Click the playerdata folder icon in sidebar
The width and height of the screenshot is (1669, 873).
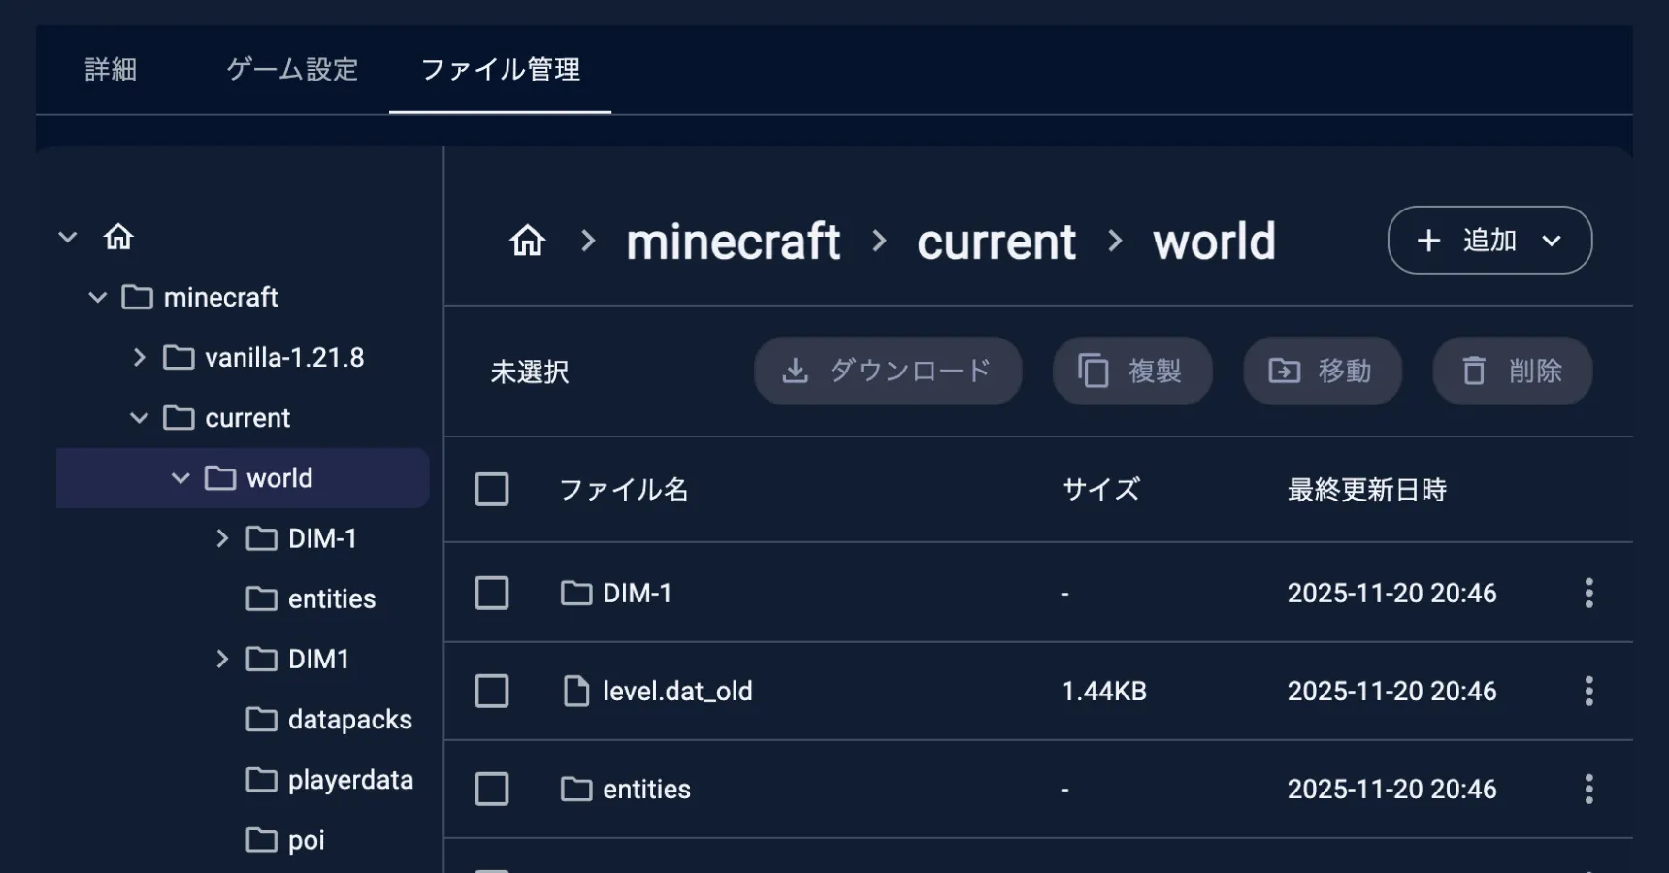(261, 780)
